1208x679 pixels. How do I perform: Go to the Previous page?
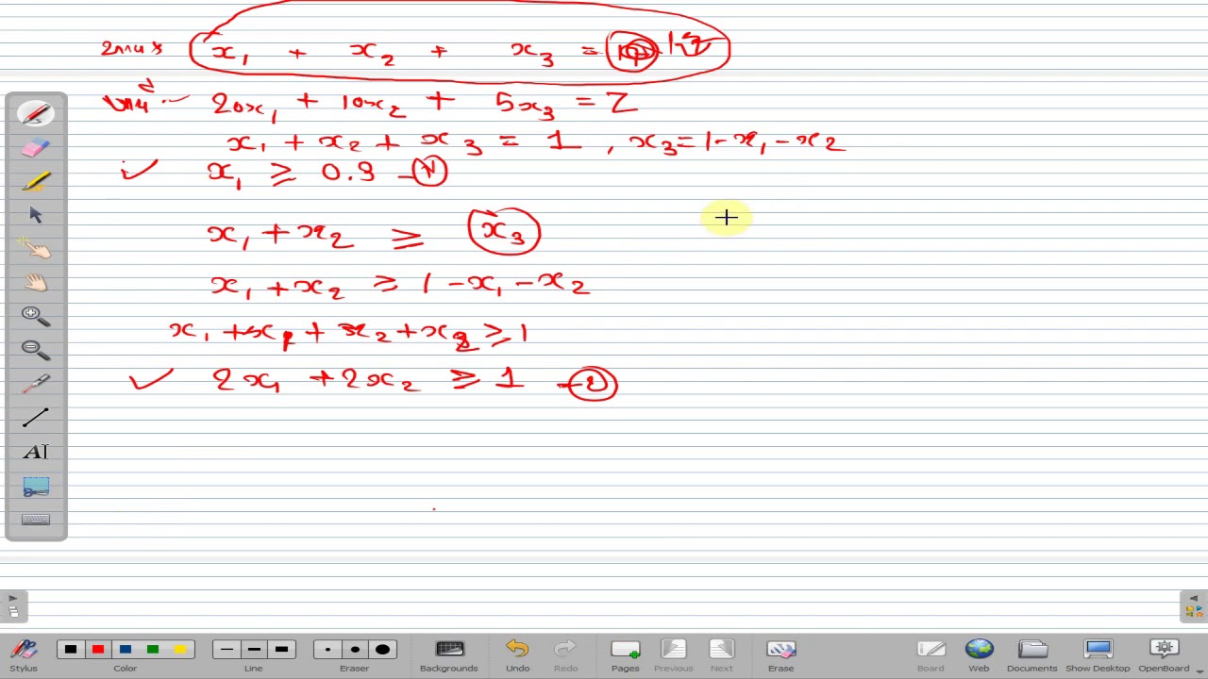pyautogui.click(x=673, y=655)
